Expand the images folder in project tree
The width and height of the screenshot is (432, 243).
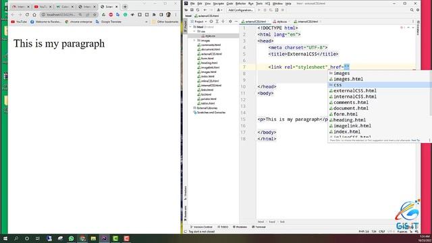[x=194, y=40]
